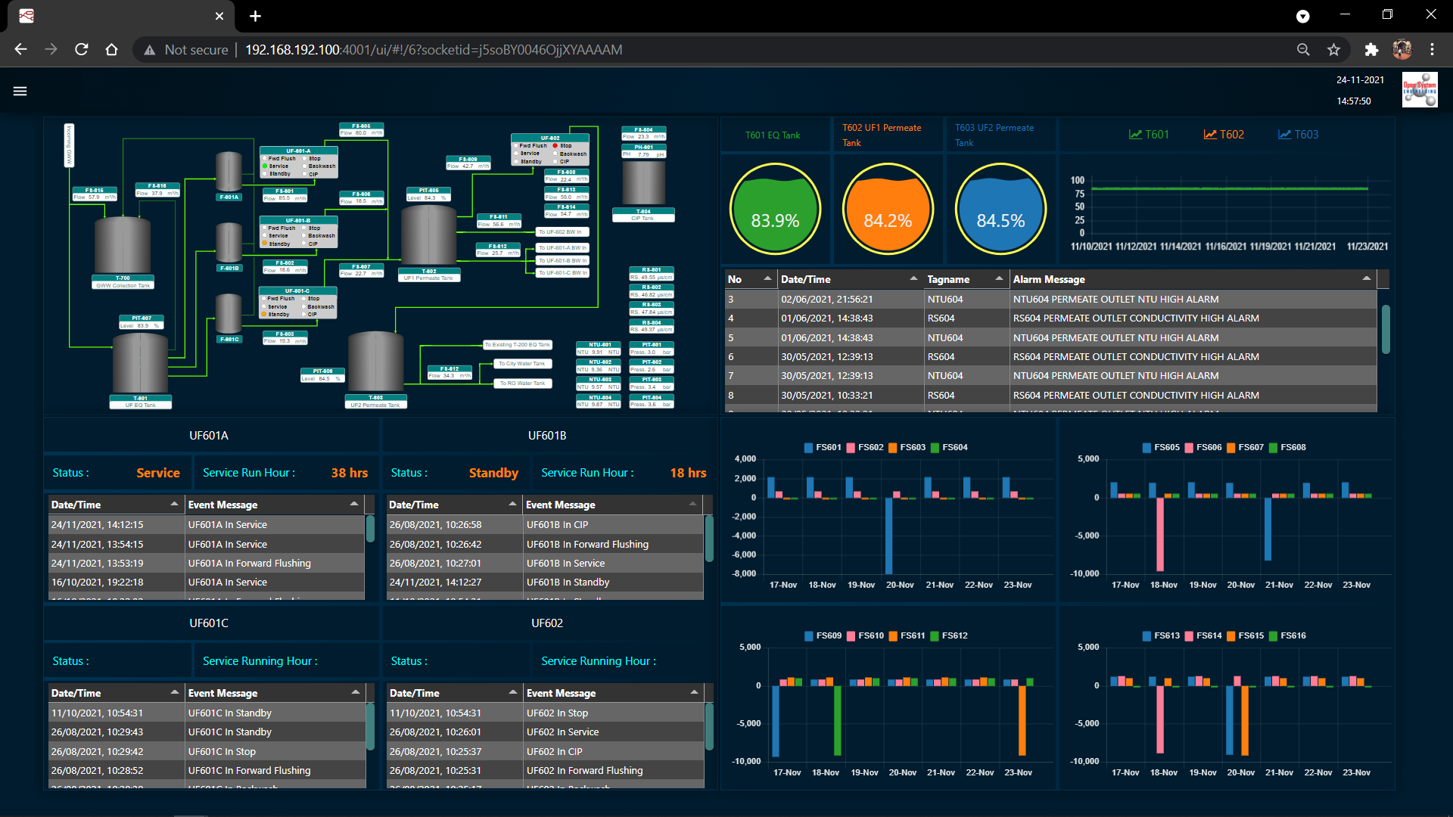Click the T-804 CIP Tank graphic

pyautogui.click(x=643, y=184)
